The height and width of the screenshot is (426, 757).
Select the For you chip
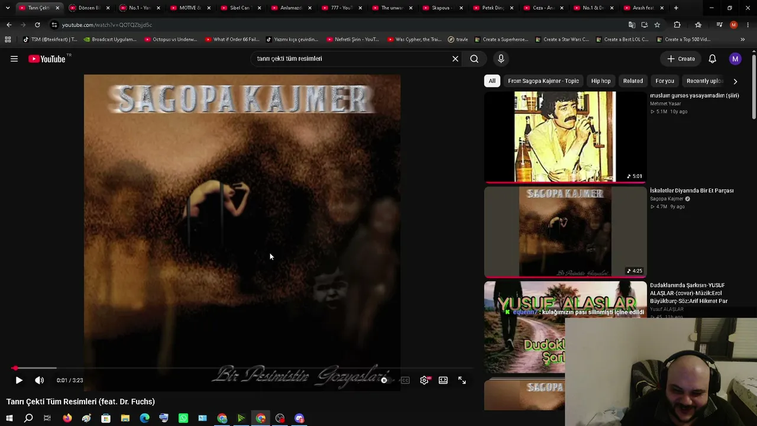(x=665, y=81)
